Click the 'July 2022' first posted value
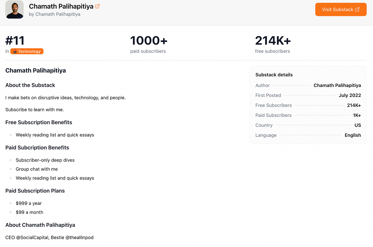This screenshot has height=247, width=373. click(x=350, y=95)
